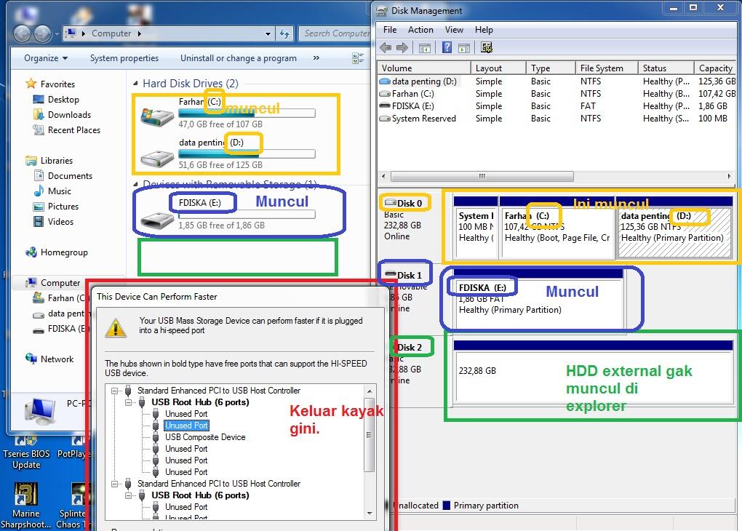
Task: Open the address bar history dropdown
Action: (268, 33)
